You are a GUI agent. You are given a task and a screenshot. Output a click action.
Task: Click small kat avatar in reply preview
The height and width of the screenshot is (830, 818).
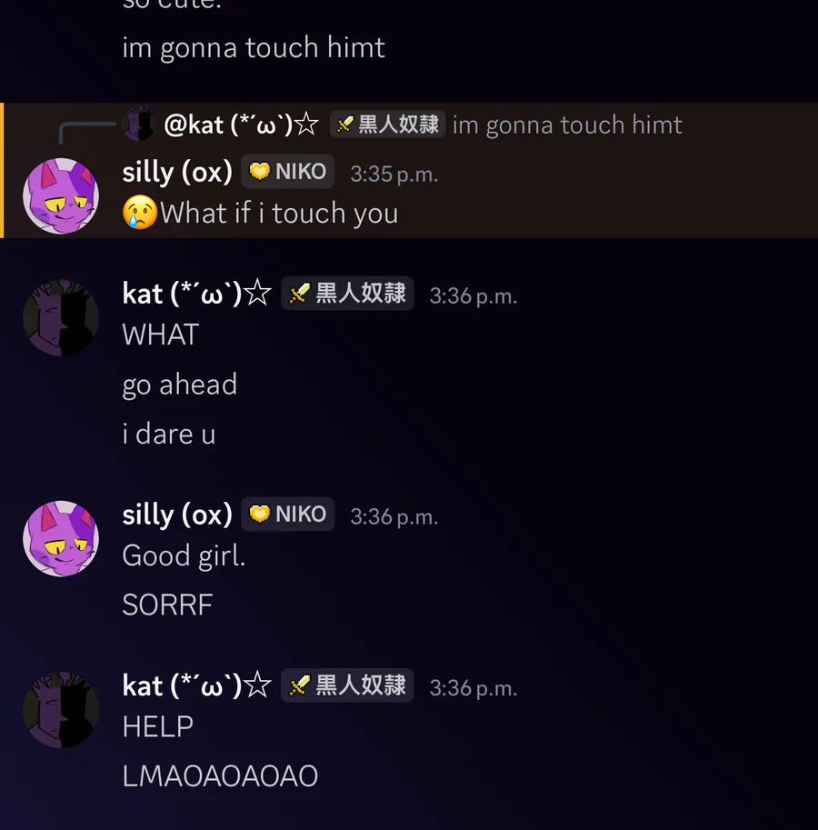pyautogui.click(x=138, y=125)
